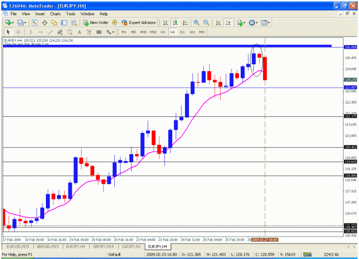The width and height of the screenshot is (359, 259).
Task: Expand the New Chart dropdown arrow
Action: pyautogui.click(x=13, y=22)
